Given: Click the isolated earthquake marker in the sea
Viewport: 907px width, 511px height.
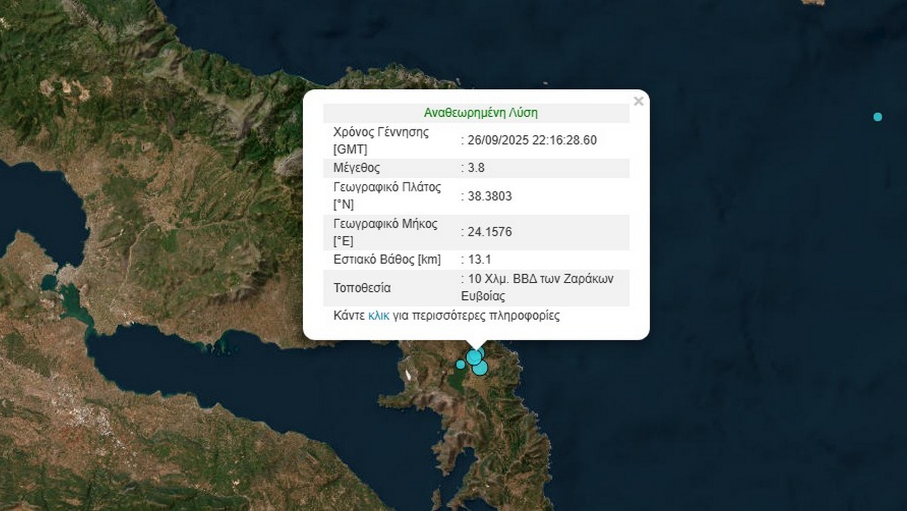Looking at the screenshot, I should [877, 117].
